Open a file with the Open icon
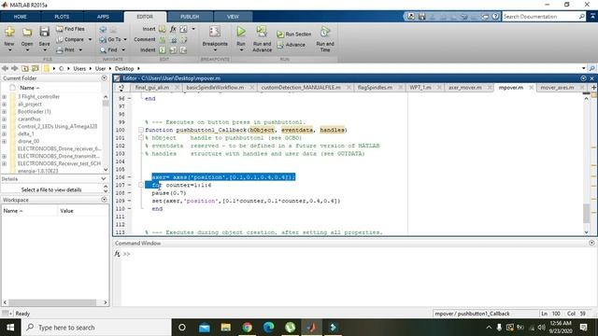The height and width of the screenshot is (336, 598). coord(27,37)
